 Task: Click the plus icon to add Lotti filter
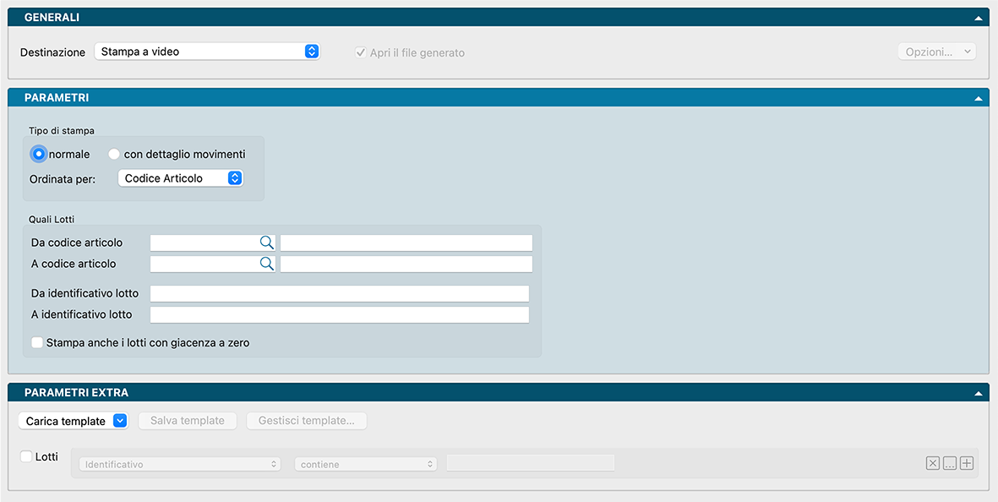[x=967, y=463]
